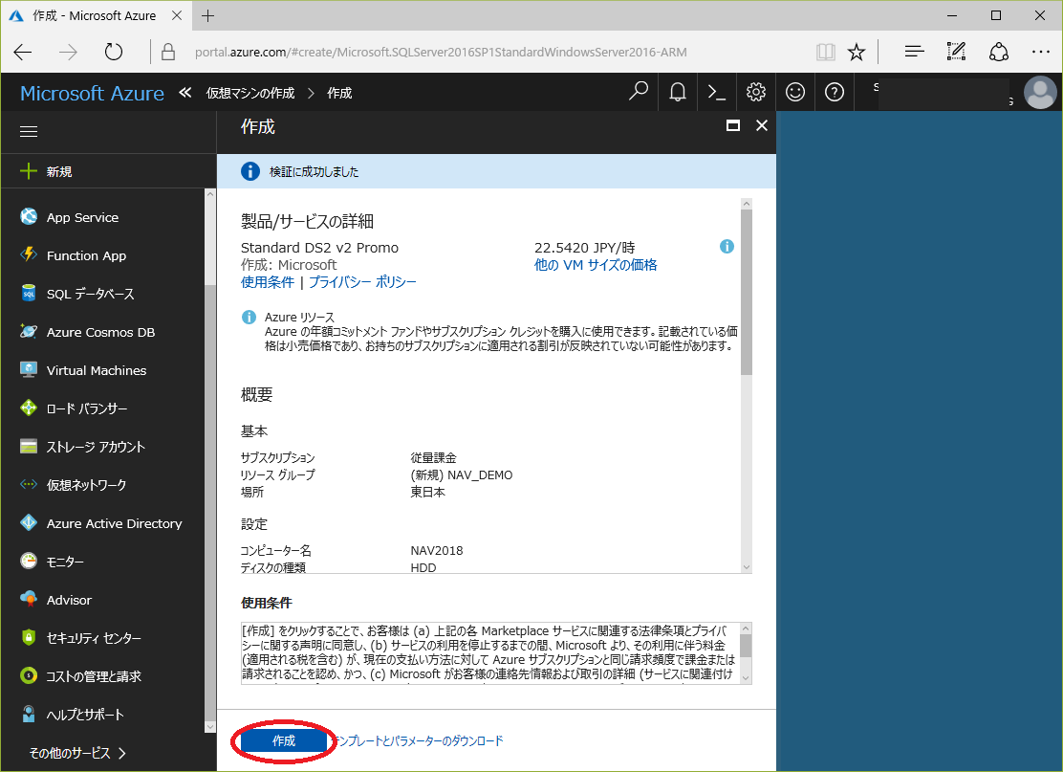Maximize the 作成 blade
The height and width of the screenshot is (772, 1063).
(733, 125)
